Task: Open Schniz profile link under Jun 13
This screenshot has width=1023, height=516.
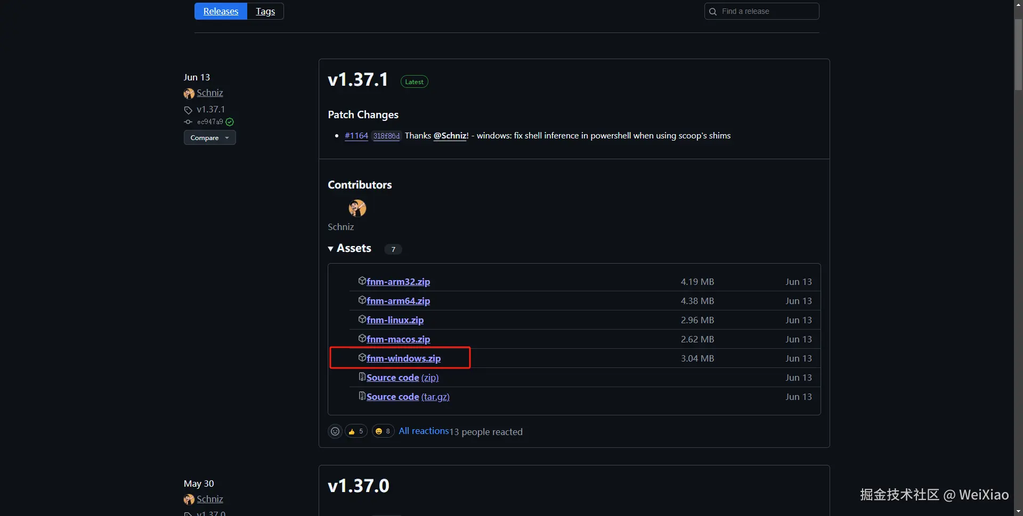Action: pos(210,93)
